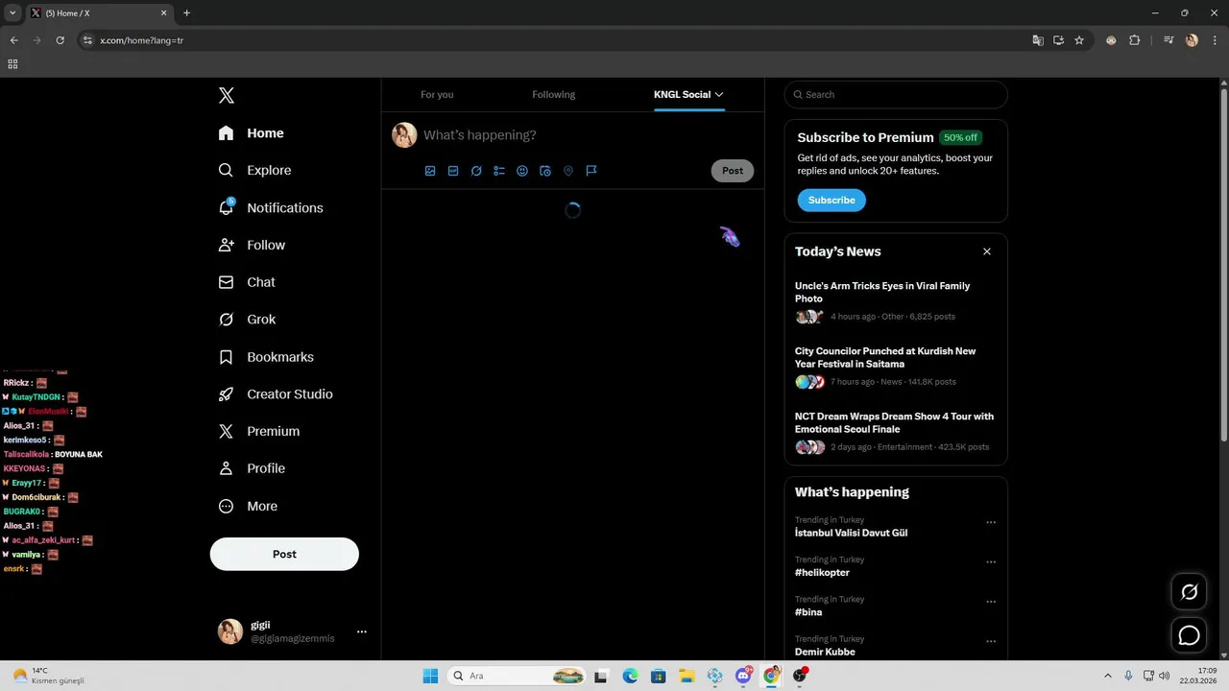Open the emoji picker in compose toolbar

(x=522, y=171)
